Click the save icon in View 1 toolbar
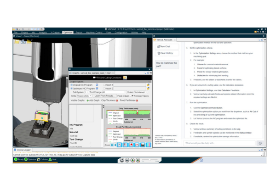The height and width of the screenshot is (190, 276). [23, 41]
